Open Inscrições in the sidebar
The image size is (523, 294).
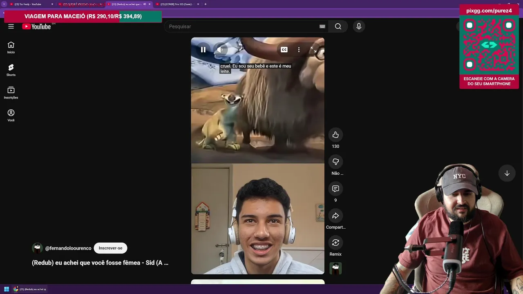[11, 93]
